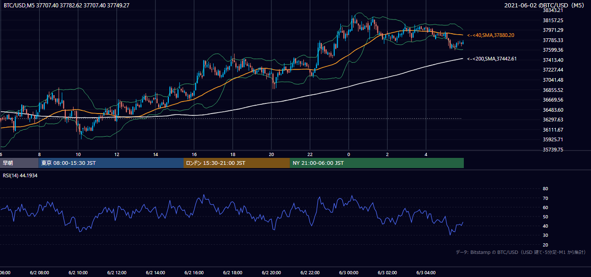
Task: Click RSI level 60 on axis
Action: 545,207
